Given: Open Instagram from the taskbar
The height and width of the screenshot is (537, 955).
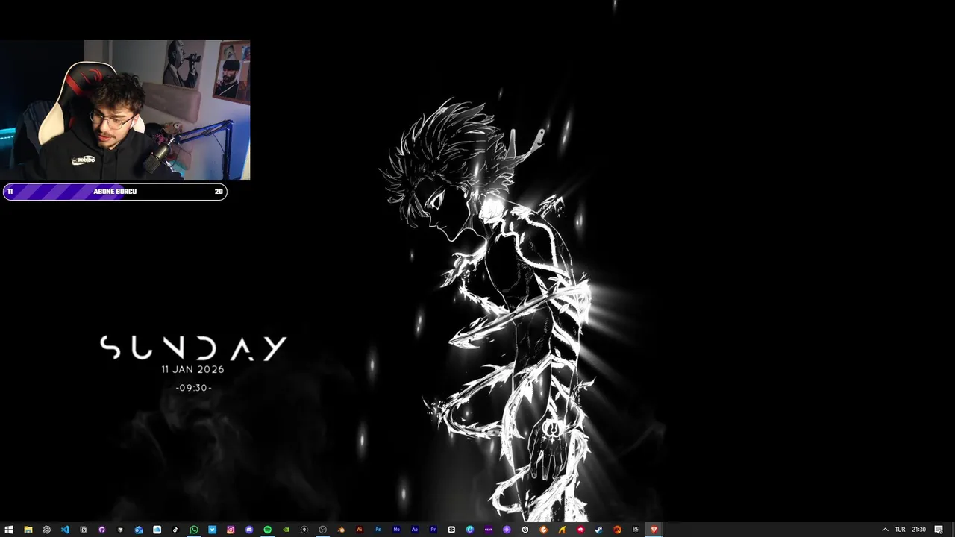Looking at the screenshot, I should point(231,530).
